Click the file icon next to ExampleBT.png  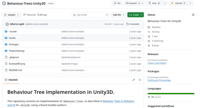click(x=6, y=63)
